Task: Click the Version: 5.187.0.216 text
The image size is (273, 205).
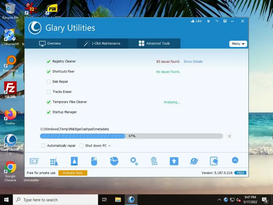Action: tap(217, 173)
